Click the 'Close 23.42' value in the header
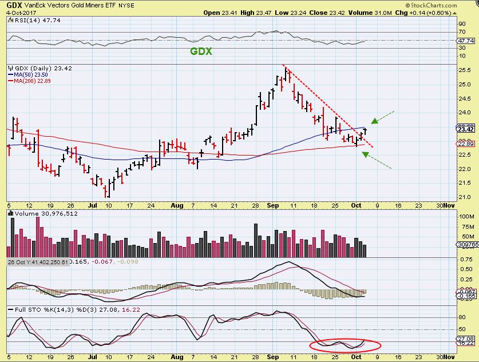Viewport: 479px width, 362px height. pyautogui.click(x=327, y=13)
